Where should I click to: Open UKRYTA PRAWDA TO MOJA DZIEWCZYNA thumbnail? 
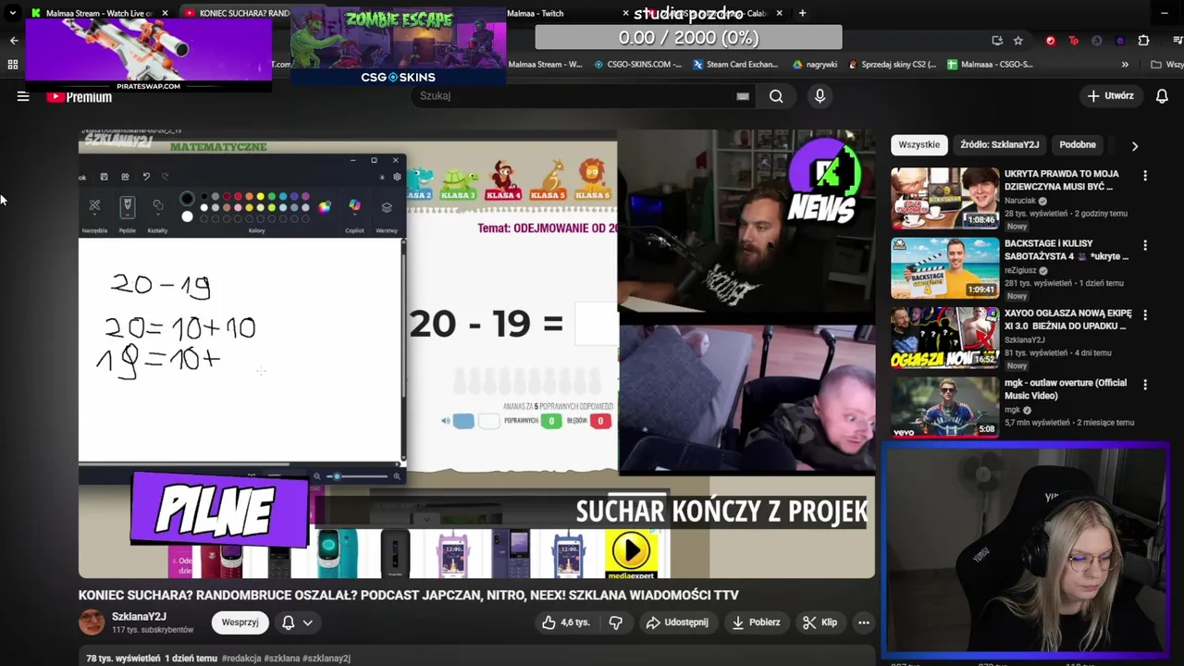pyautogui.click(x=944, y=198)
